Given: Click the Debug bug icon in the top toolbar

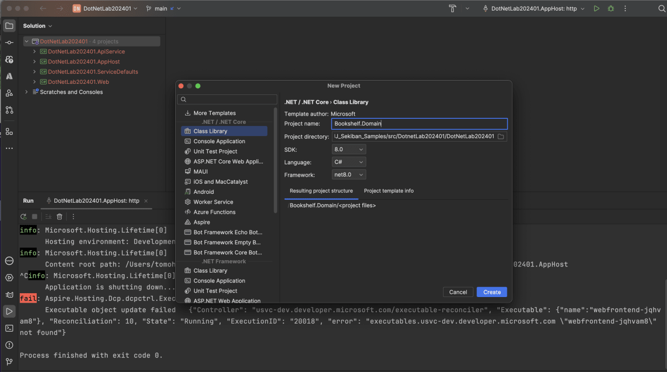Looking at the screenshot, I should coord(611,9).
